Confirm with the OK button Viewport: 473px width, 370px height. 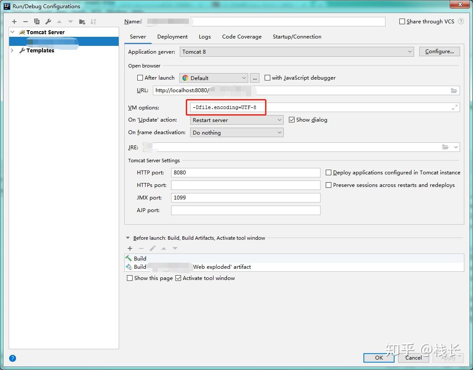pyautogui.click(x=379, y=357)
